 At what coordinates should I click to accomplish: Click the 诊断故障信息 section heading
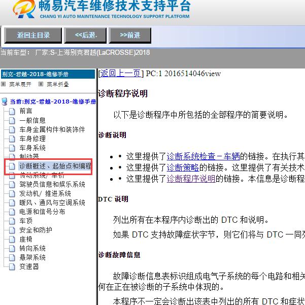tap(119, 255)
